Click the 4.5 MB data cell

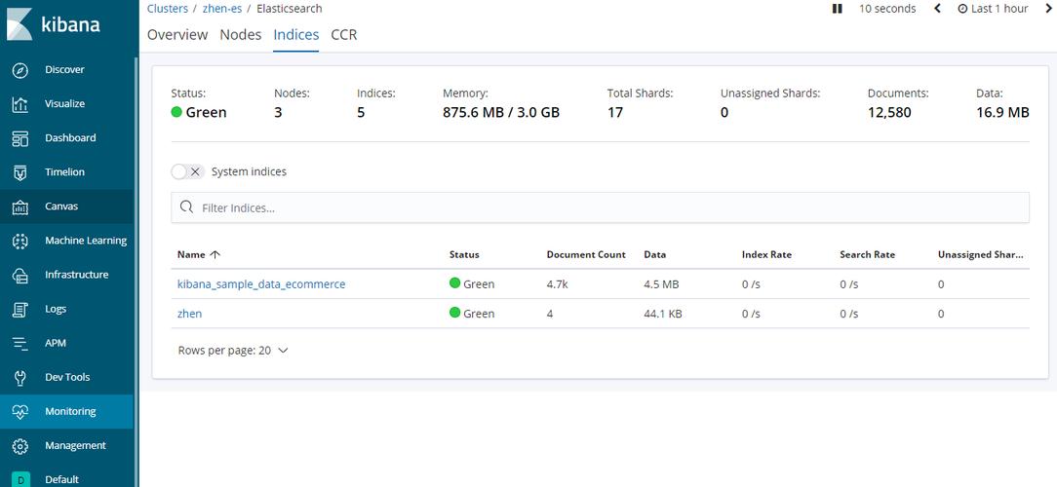pyautogui.click(x=661, y=284)
